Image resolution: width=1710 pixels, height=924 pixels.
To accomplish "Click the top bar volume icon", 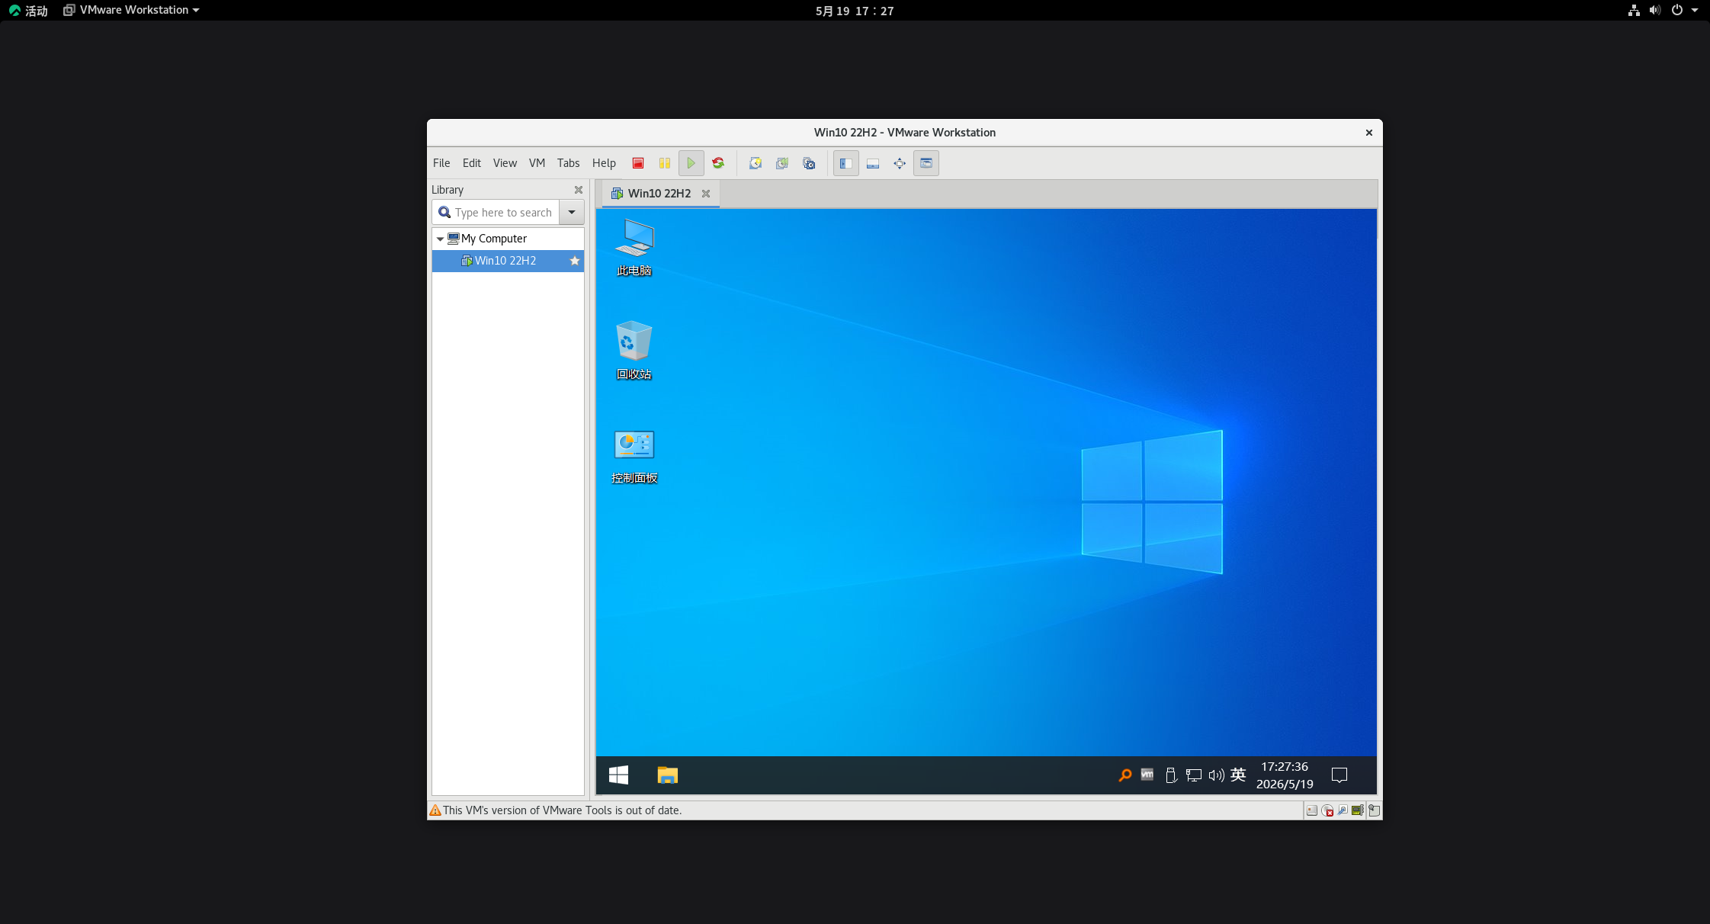I will (1655, 11).
